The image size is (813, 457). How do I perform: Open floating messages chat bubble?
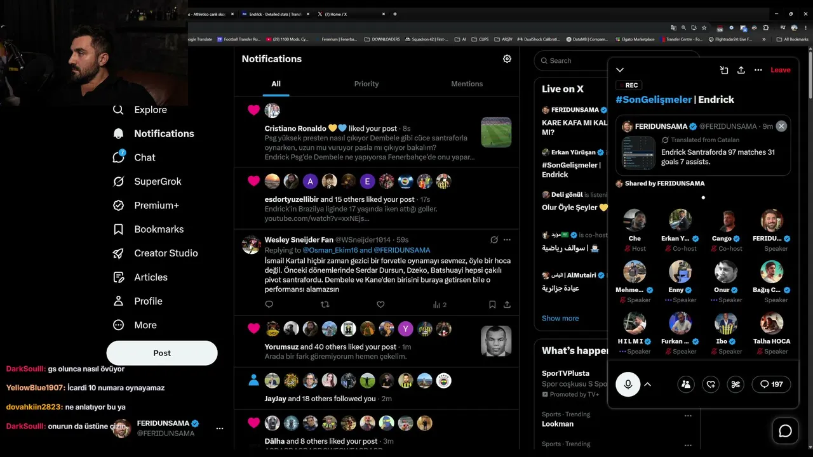click(786, 431)
